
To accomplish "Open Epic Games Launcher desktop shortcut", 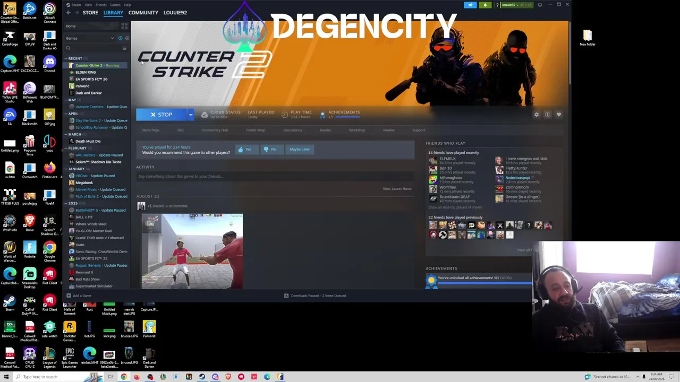I will [70, 358].
